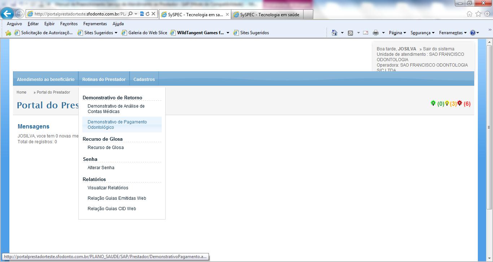Image resolution: width=493 pixels, height=262 pixels.
Task: Click the Print icon
Action: click(x=375, y=33)
